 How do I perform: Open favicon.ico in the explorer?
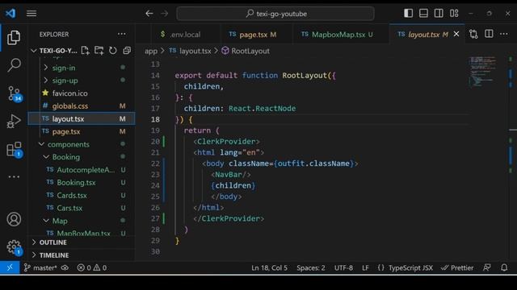pos(81,93)
